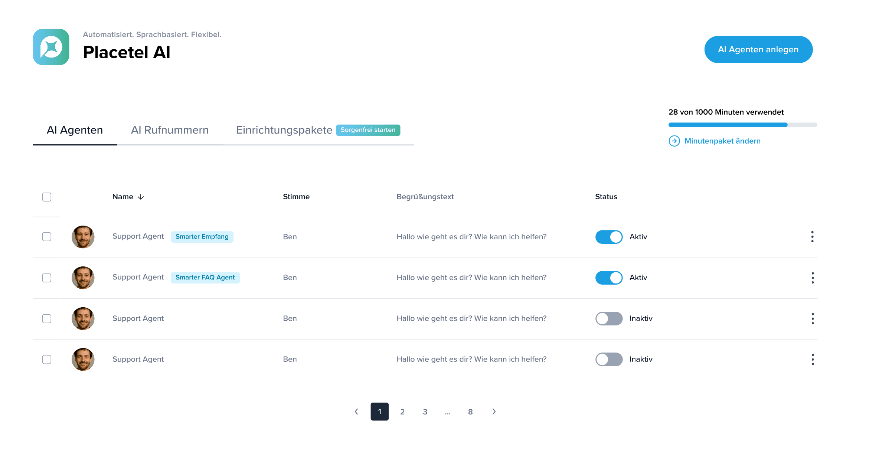Open options menu for third Support Agent
Viewport: 879px width, 449px height.
tap(812, 318)
